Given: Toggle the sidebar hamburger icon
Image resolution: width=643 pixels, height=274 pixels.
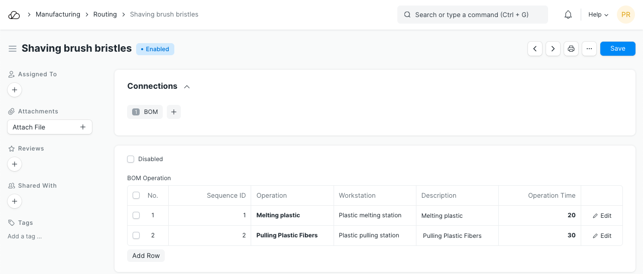Looking at the screenshot, I should coord(13,49).
